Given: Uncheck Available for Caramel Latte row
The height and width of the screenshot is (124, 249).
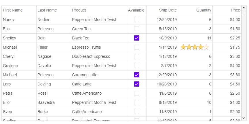Looking at the screenshot, I should click(137, 75).
